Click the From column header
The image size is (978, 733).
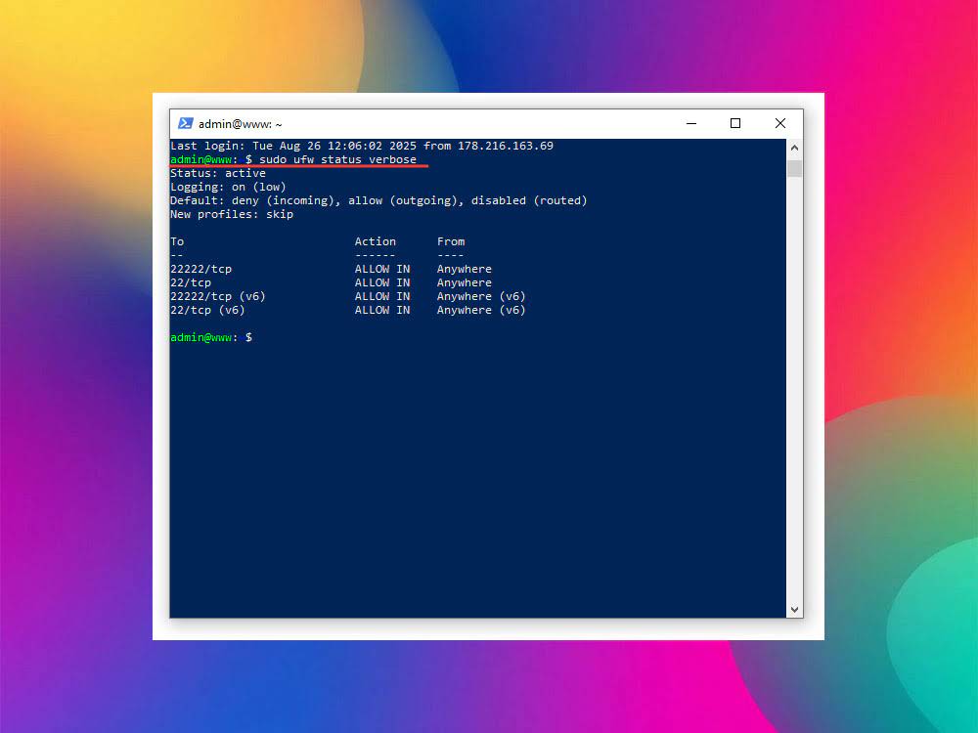[450, 241]
